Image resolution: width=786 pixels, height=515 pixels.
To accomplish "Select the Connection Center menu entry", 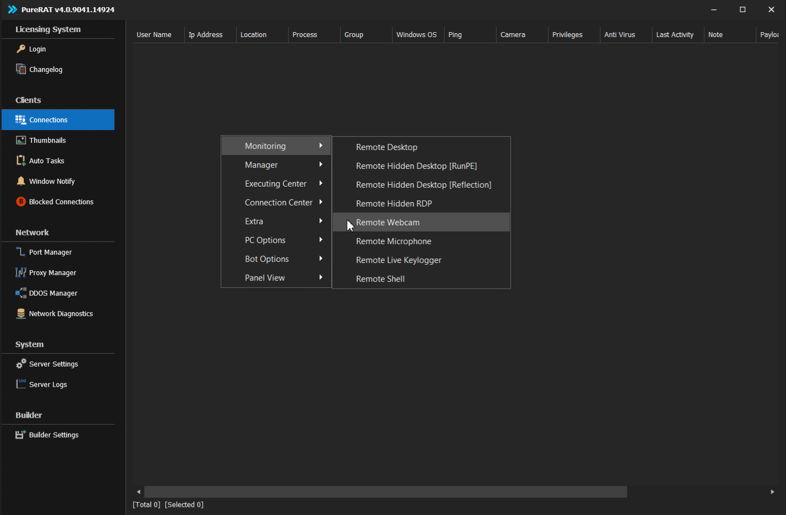I will 276,203.
